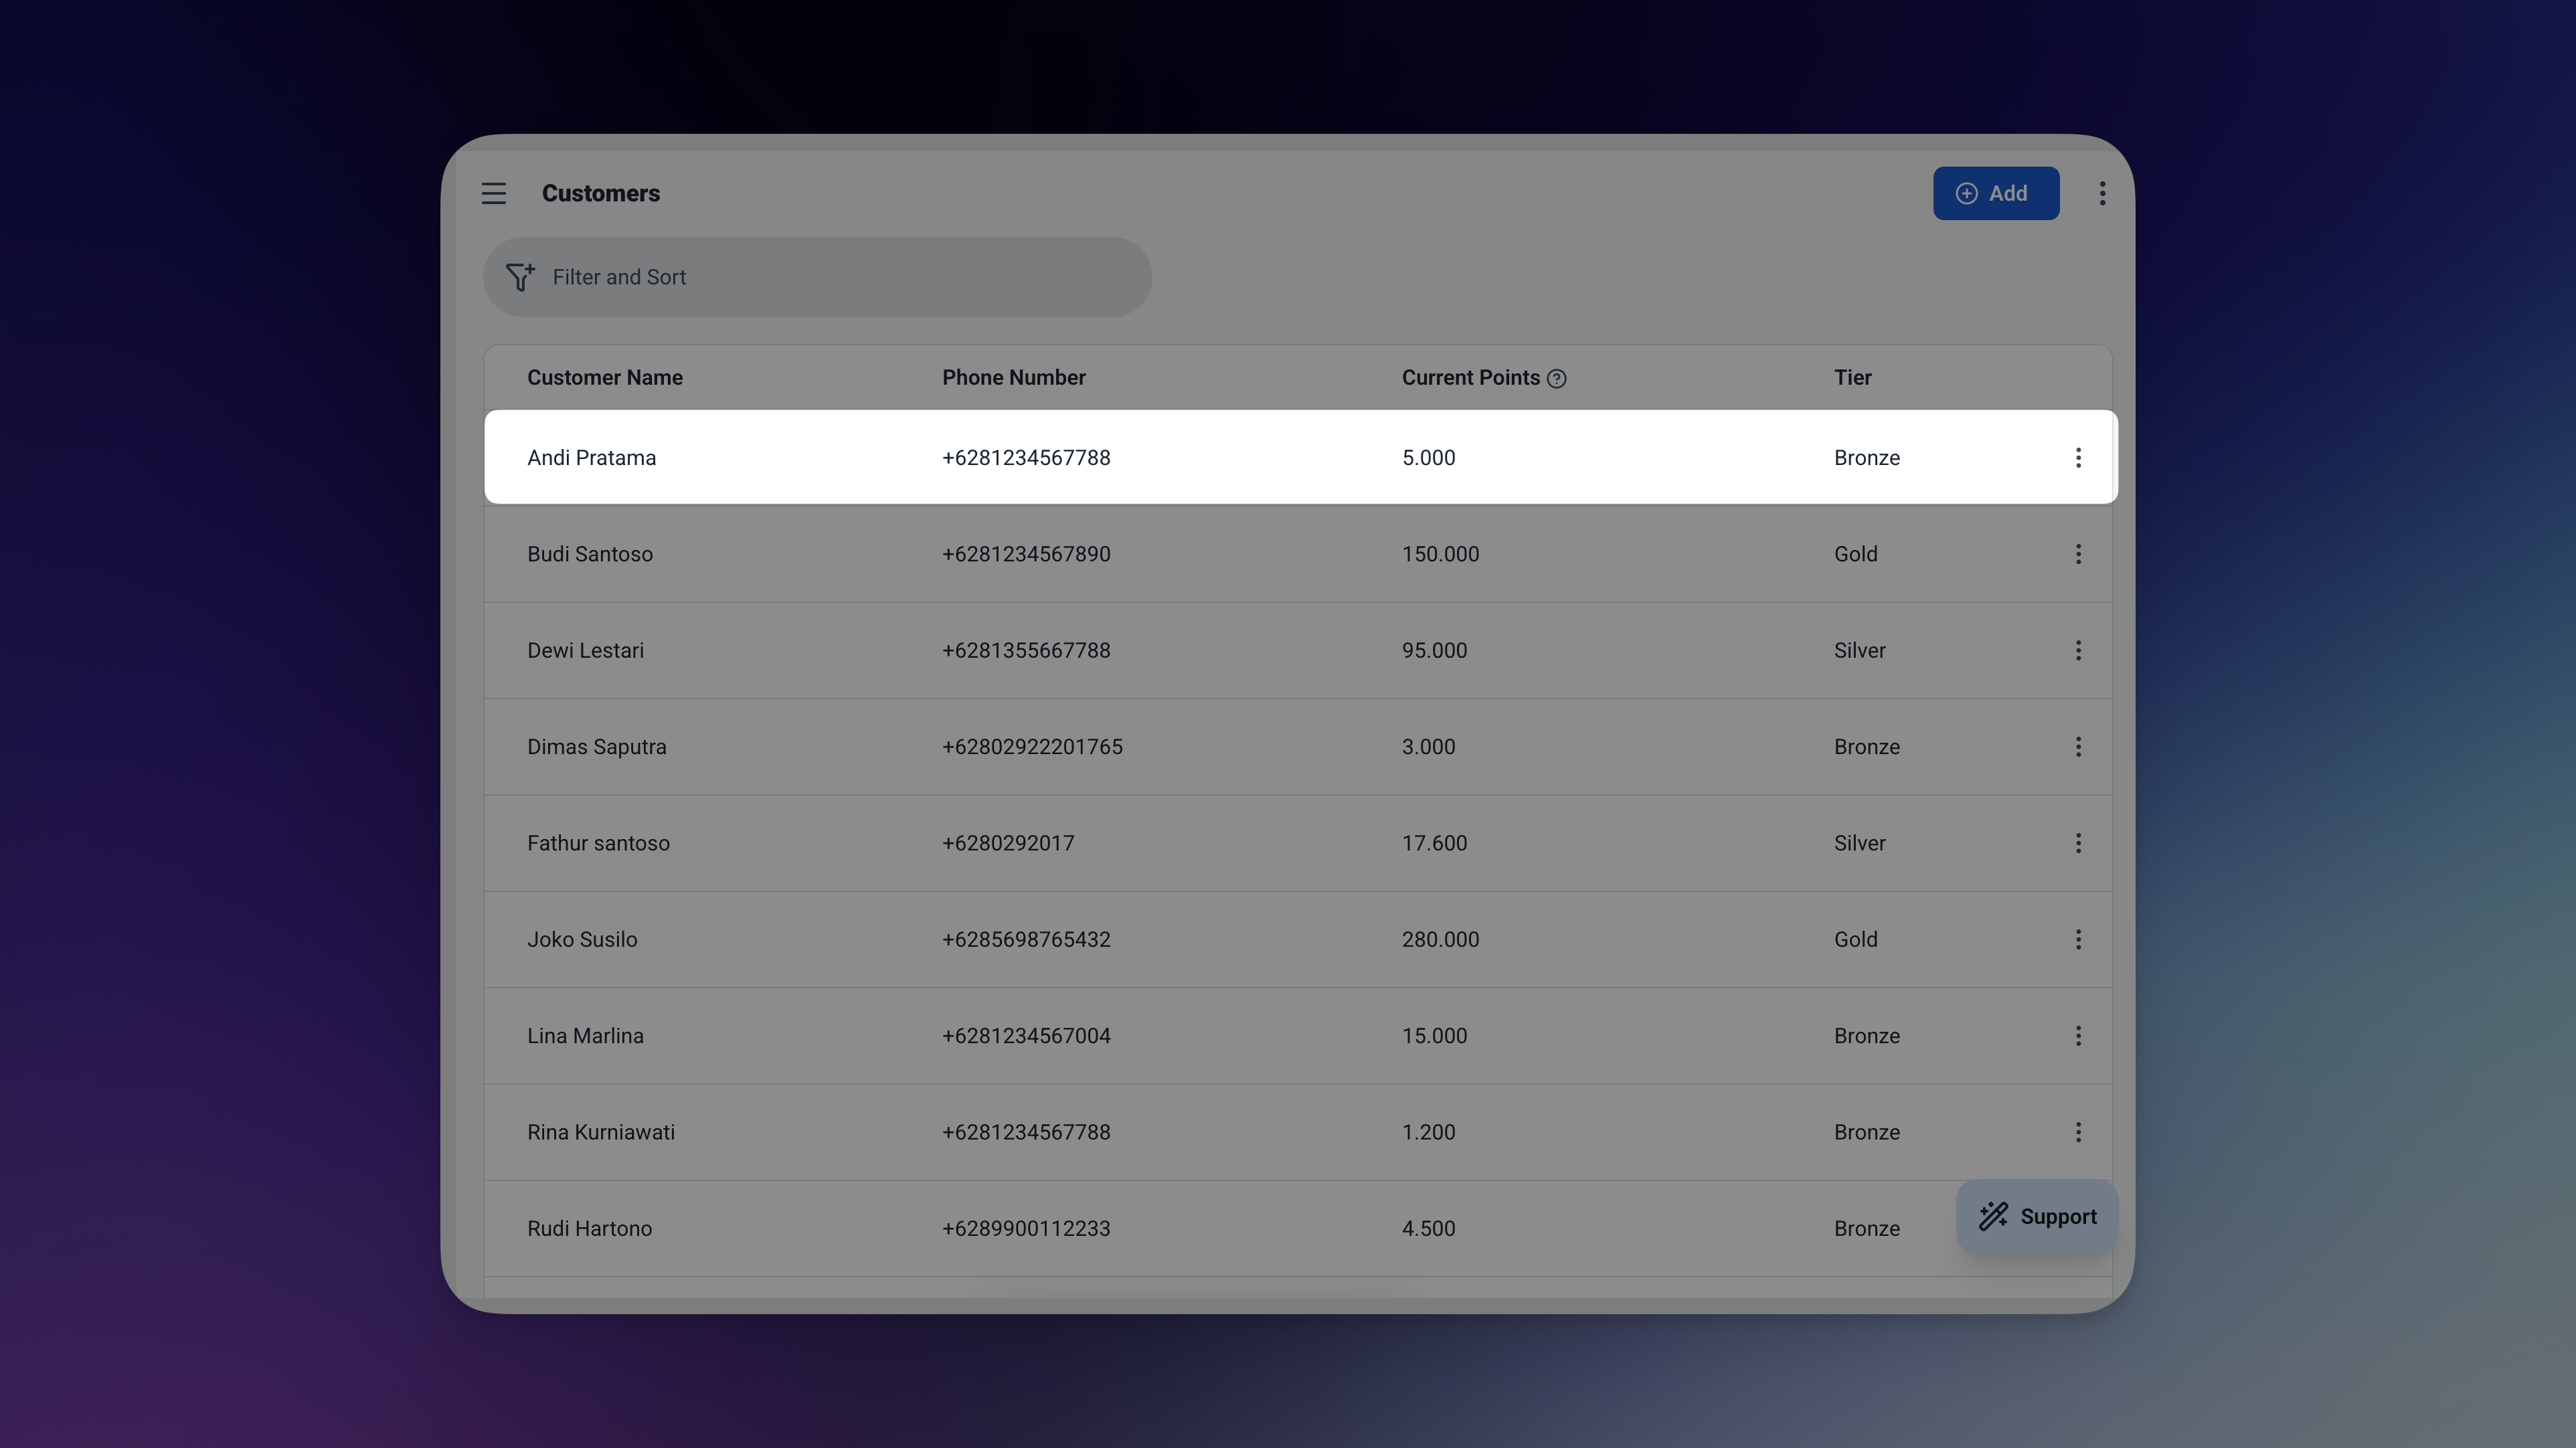Open the page-level three-dot options menu
This screenshot has height=1448, width=2576.
tap(2102, 193)
